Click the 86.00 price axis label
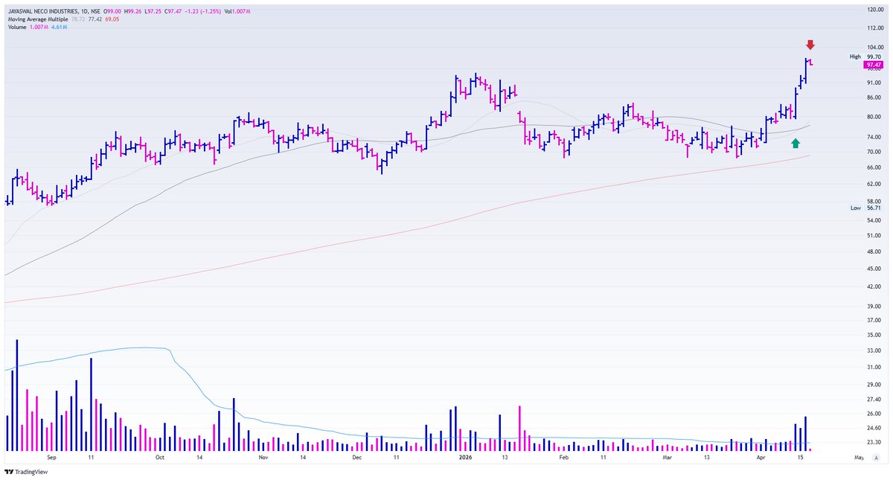 [x=874, y=97]
